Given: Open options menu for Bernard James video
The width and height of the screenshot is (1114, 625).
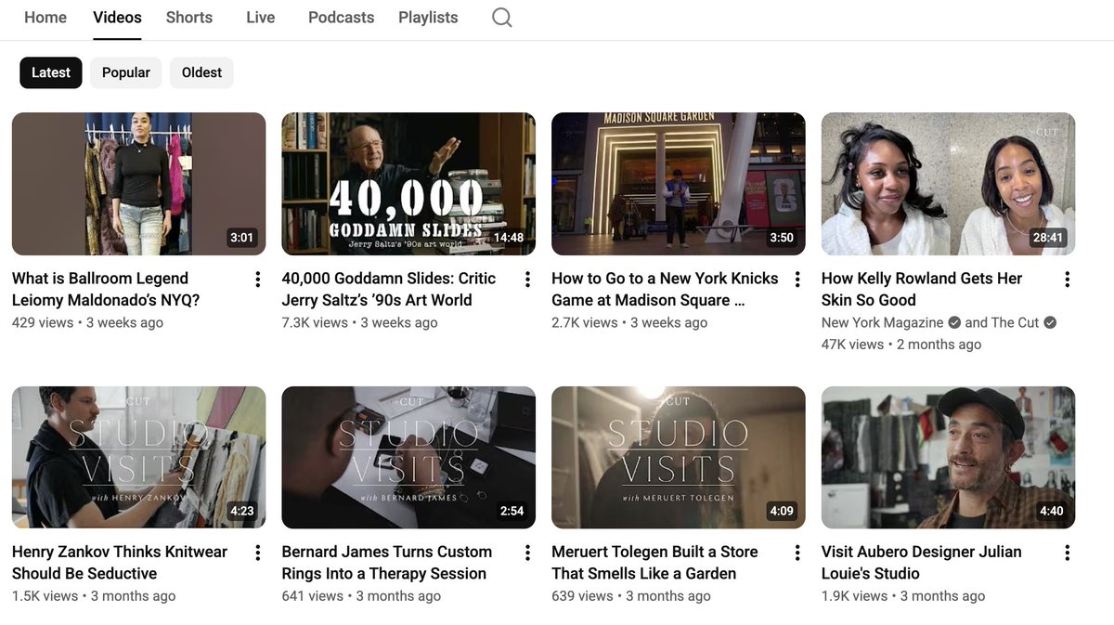Looking at the screenshot, I should tap(527, 553).
